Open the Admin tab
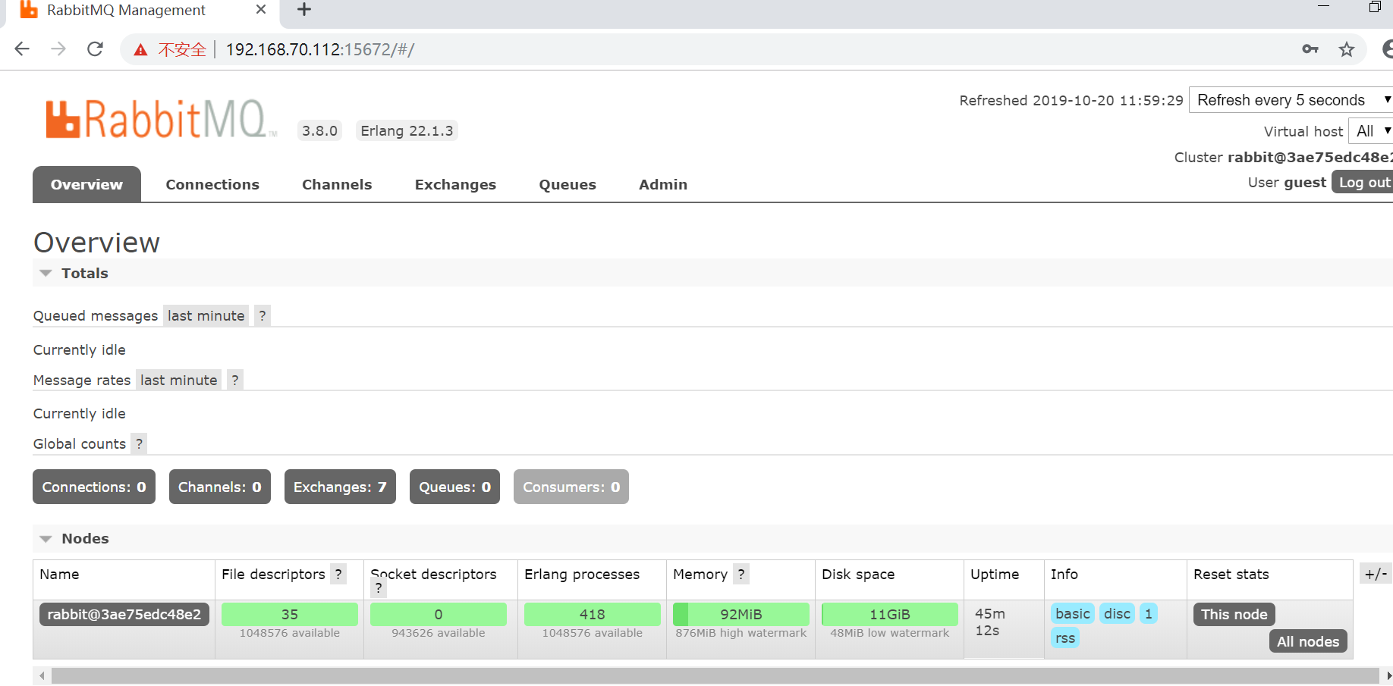Viewport: 1393px width, 686px height. coord(662,184)
